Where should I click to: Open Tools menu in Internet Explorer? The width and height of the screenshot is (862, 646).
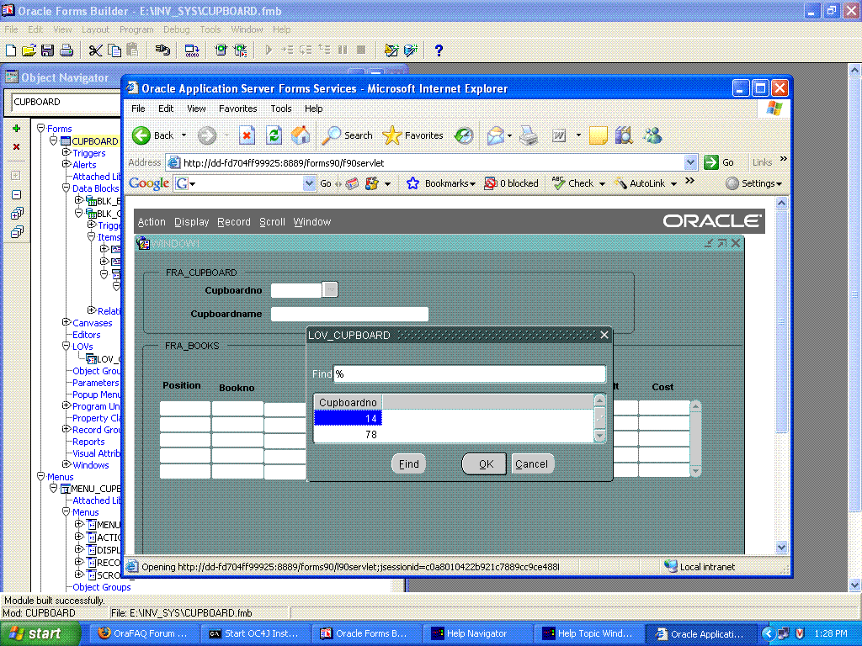(x=281, y=109)
